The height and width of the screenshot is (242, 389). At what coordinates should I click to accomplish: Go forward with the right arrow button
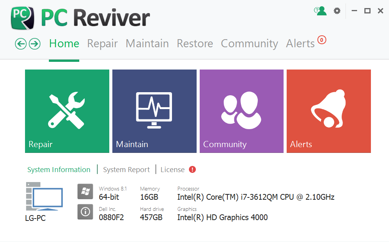pos(35,44)
